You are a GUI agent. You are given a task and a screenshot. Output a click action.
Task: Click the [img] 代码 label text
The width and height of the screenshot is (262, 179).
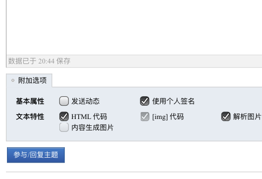(x=168, y=117)
